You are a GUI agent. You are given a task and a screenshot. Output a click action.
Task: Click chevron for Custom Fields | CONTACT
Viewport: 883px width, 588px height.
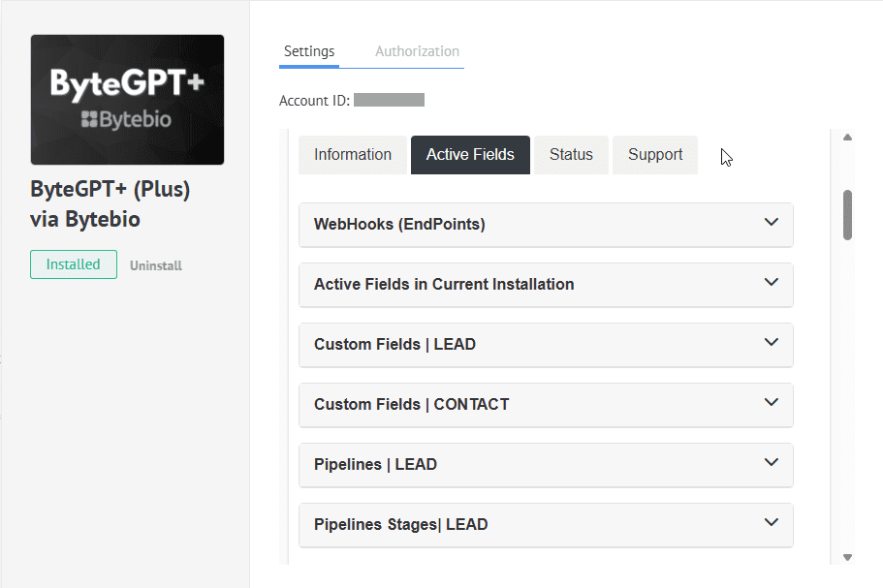click(772, 402)
